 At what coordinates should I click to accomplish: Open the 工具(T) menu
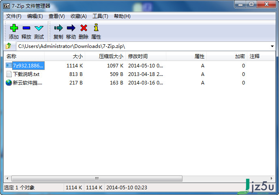tap(100, 16)
